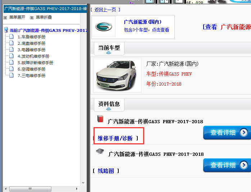
Task: Click the white GA3S car thumbnail
Action: pyautogui.click(x=117, y=75)
